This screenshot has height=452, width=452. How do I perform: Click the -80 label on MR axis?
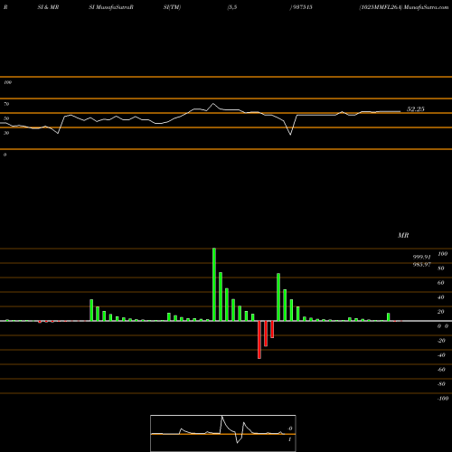tap(441, 384)
